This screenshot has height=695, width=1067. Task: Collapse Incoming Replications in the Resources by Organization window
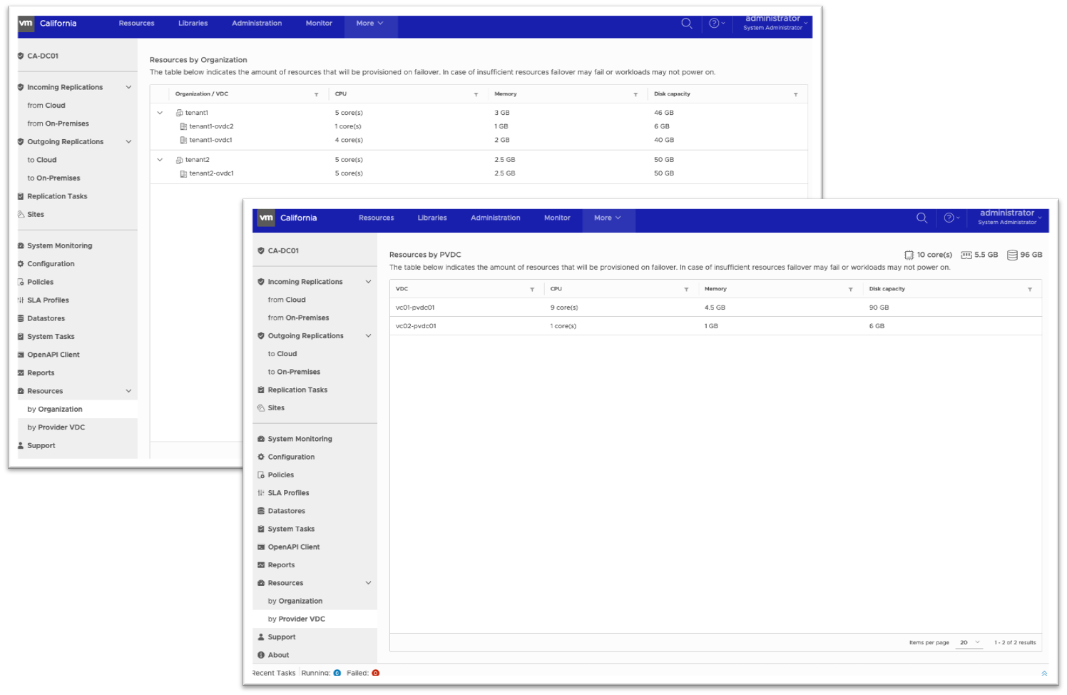pyautogui.click(x=128, y=87)
